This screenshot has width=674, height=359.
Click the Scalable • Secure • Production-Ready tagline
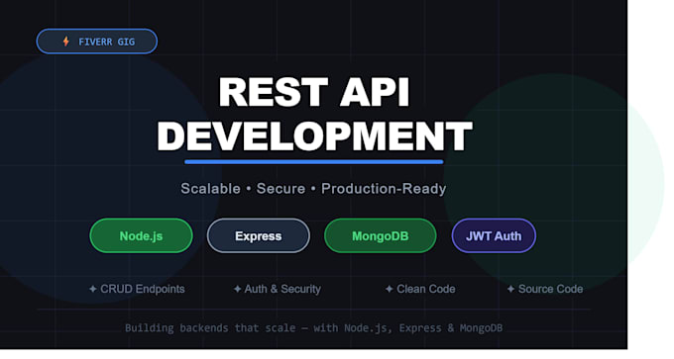(313, 189)
